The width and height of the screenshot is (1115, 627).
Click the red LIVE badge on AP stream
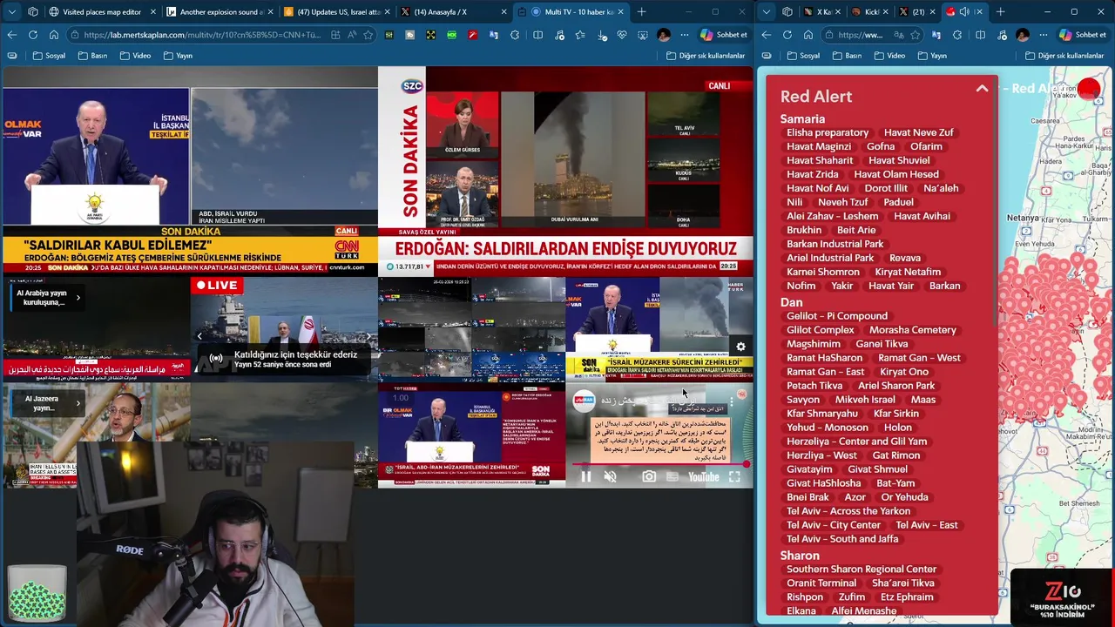click(217, 285)
